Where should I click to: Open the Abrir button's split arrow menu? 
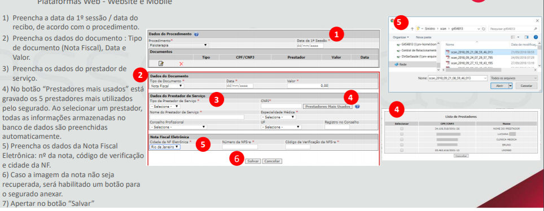tap(510, 86)
